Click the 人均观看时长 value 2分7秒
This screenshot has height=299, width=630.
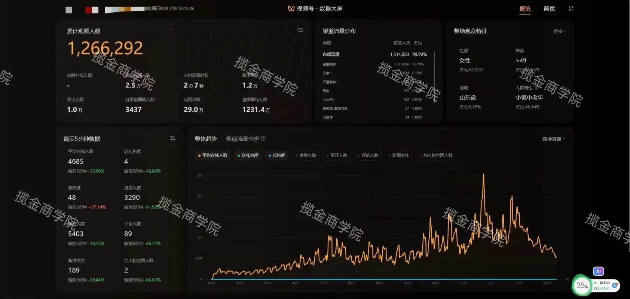coord(193,86)
